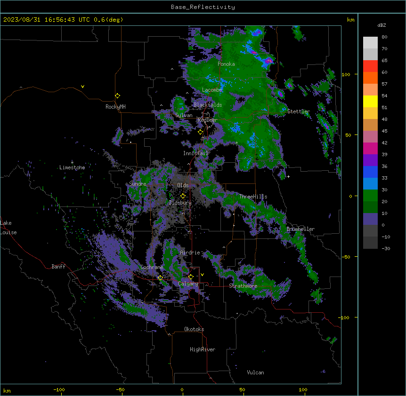Select the slate purple 0-10 dBZ legend swatch
The width and height of the screenshot is (406, 396).
(370, 219)
